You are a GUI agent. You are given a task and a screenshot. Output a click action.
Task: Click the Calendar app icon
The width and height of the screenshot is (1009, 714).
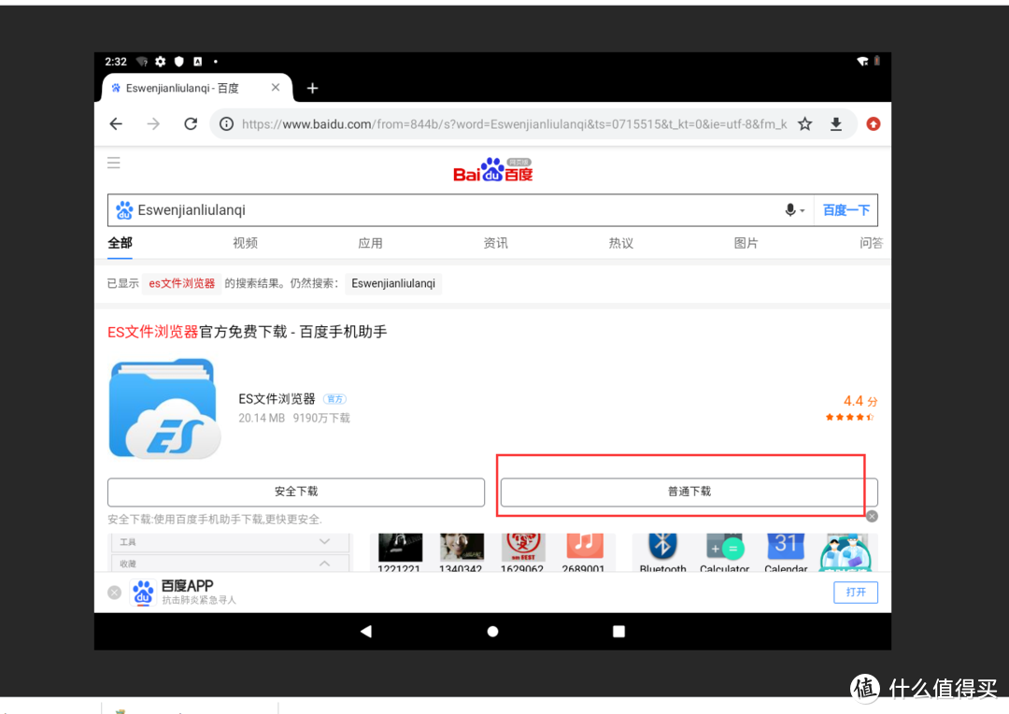click(x=786, y=548)
